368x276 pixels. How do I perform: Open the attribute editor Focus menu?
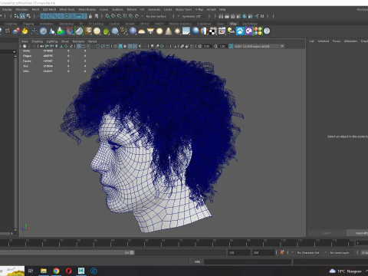337,41
